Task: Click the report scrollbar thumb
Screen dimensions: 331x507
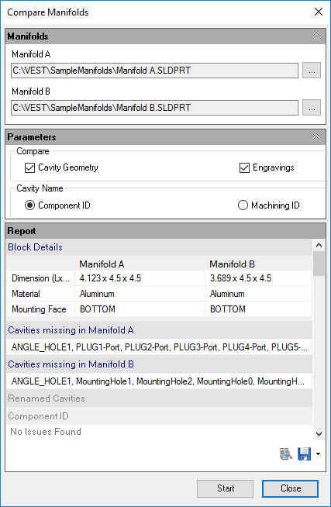Action: [319, 264]
